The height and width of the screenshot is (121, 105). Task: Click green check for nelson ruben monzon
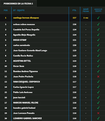pyautogui.click(x=98, y=24)
